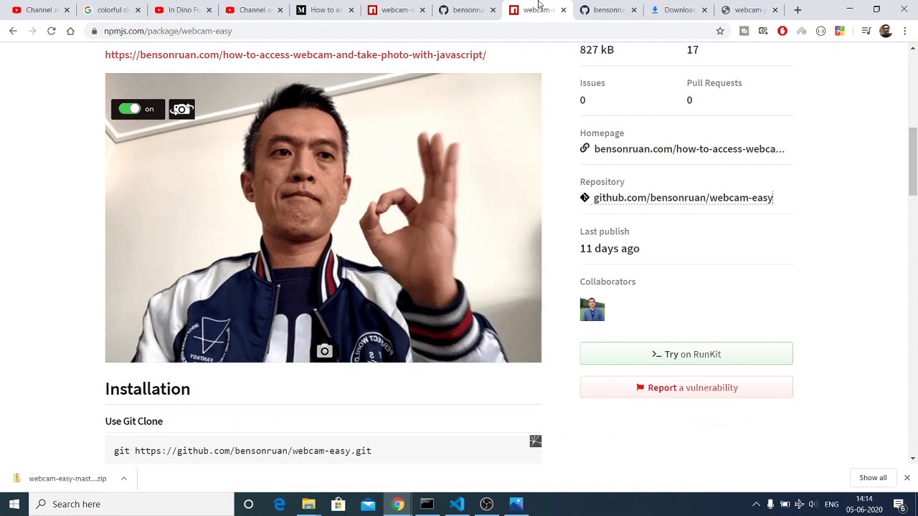Click the collaborator avatar thumbnail
Viewport: 918px width, 516px height.
(x=592, y=310)
